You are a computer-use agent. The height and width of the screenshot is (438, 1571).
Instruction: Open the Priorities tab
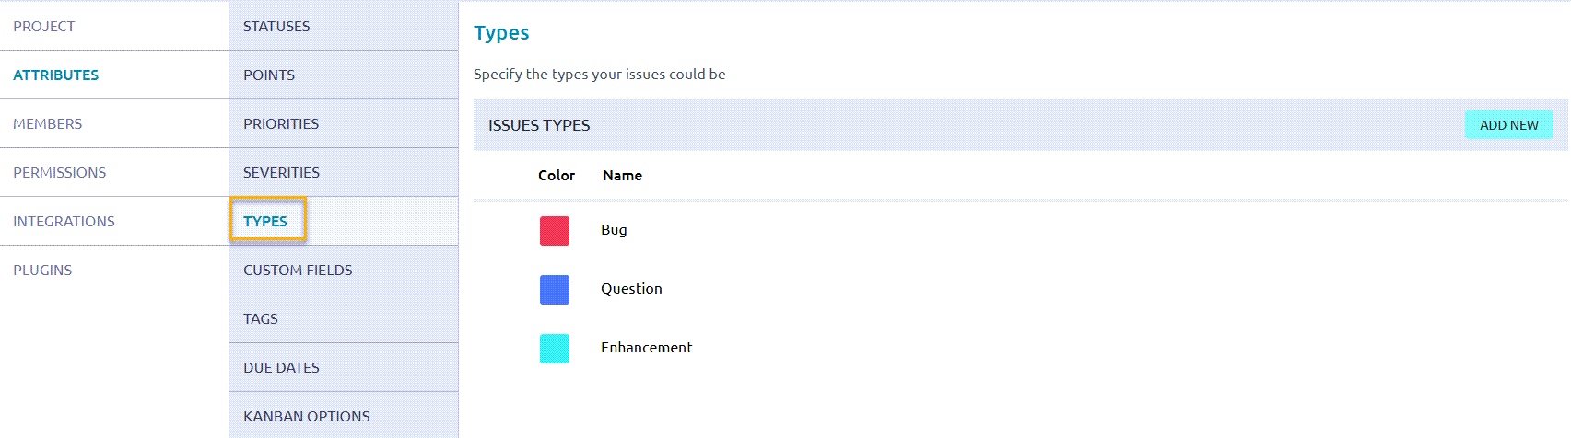(281, 123)
